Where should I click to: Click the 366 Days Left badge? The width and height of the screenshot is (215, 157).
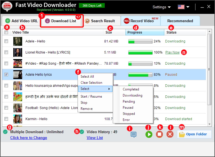[92, 6]
